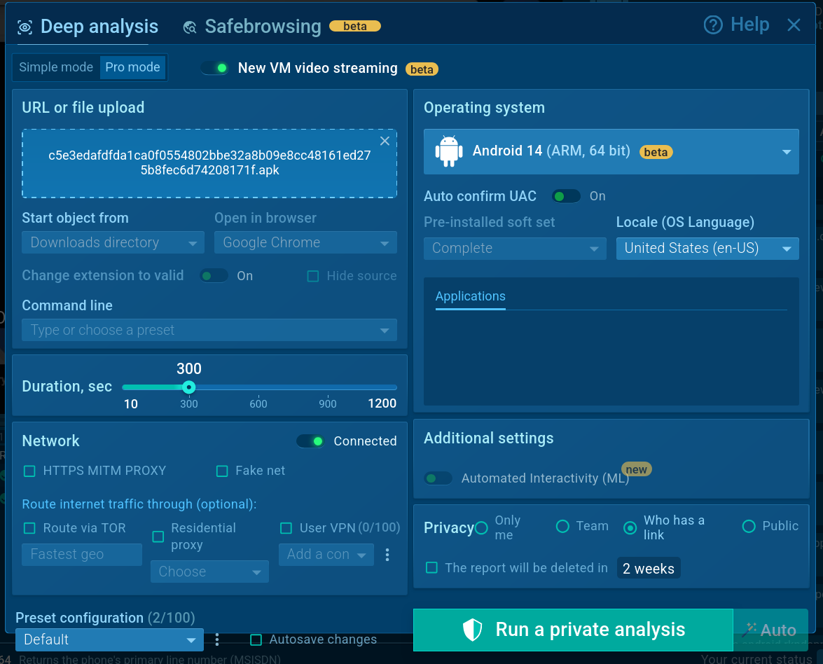This screenshot has width=823, height=664.
Task: Click the magic wand Auto icon
Action: [750, 630]
